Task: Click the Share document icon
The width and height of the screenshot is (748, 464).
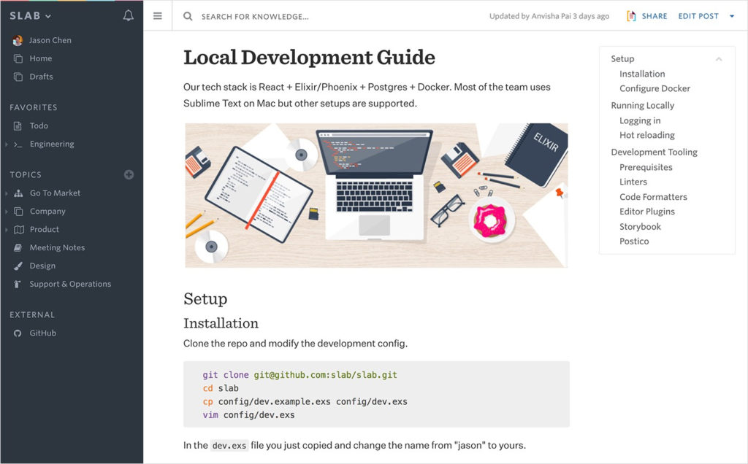Action: pos(632,16)
